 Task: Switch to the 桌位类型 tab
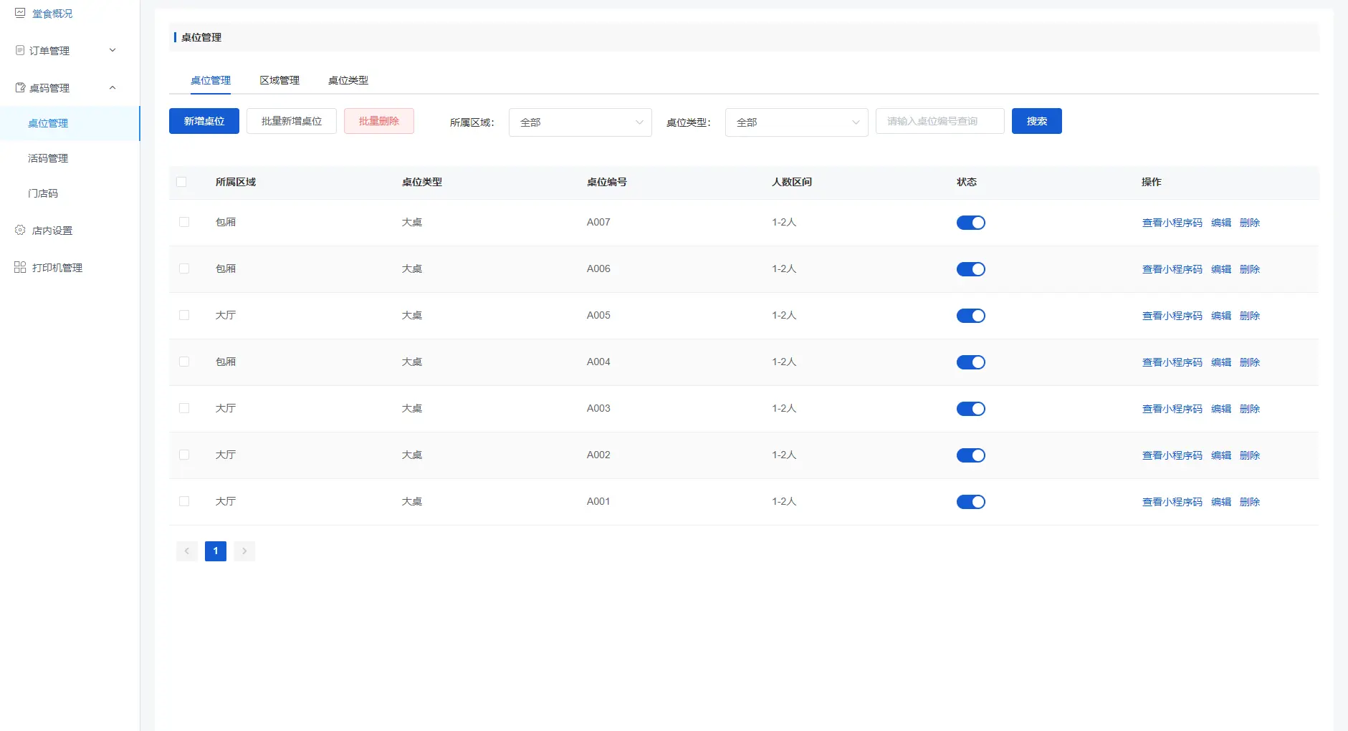[348, 80]
